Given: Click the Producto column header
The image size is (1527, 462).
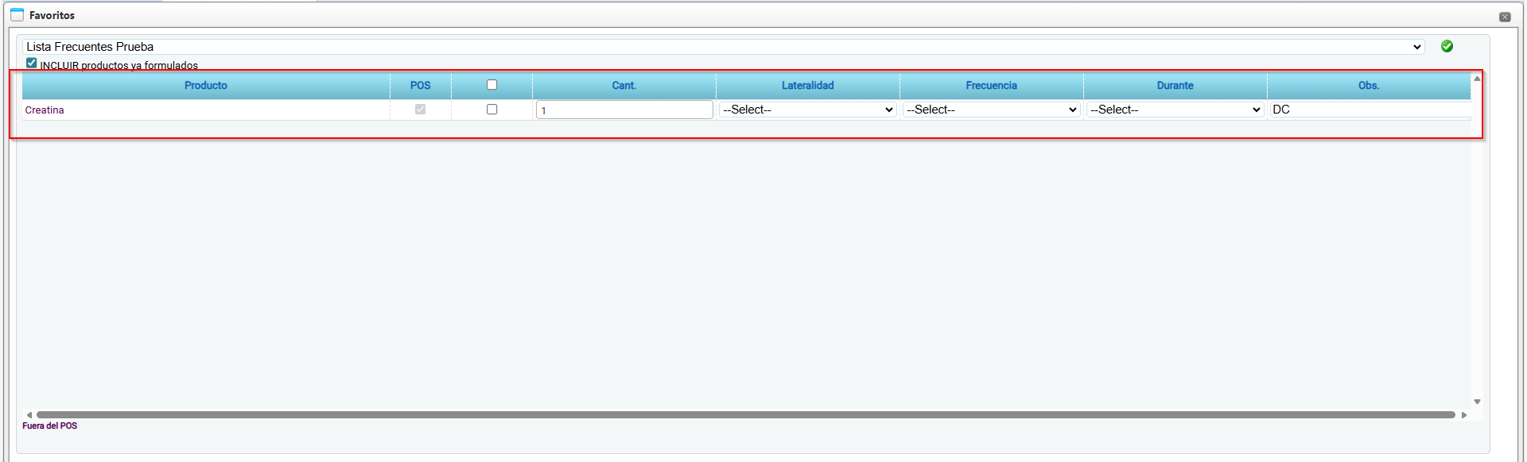Looking at the screenshot, I should tap(206, 86).
